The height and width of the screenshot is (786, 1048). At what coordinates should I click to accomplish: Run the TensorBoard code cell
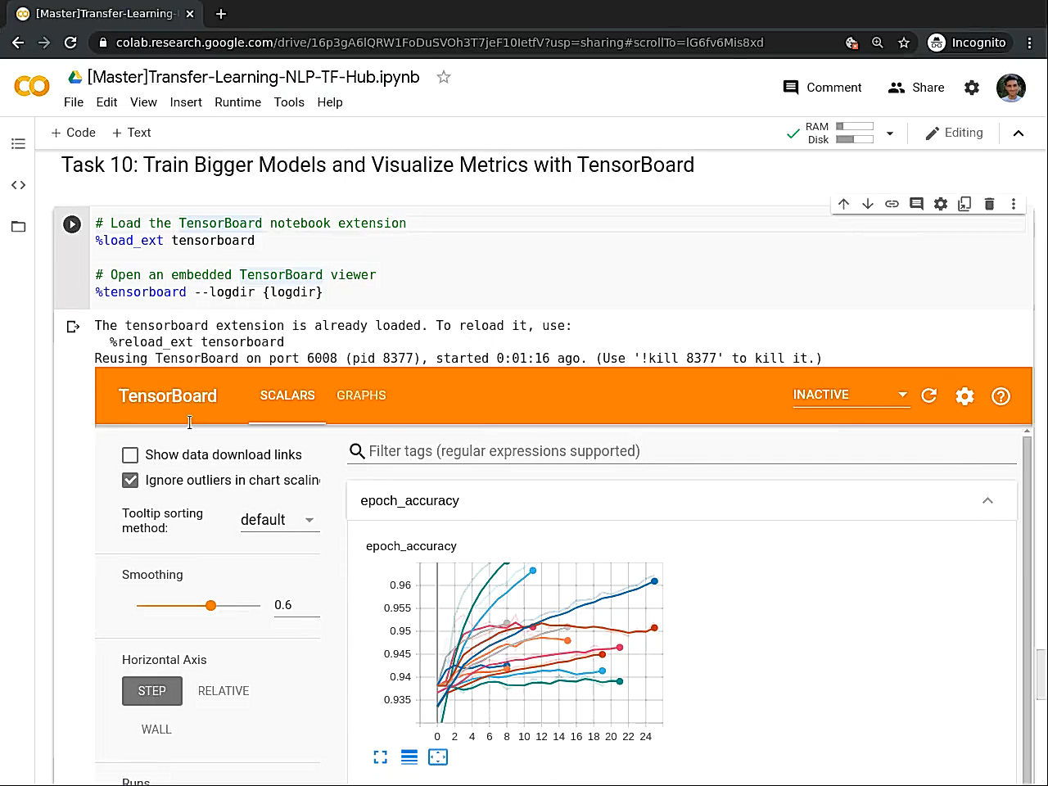click(x=72, y=224)
